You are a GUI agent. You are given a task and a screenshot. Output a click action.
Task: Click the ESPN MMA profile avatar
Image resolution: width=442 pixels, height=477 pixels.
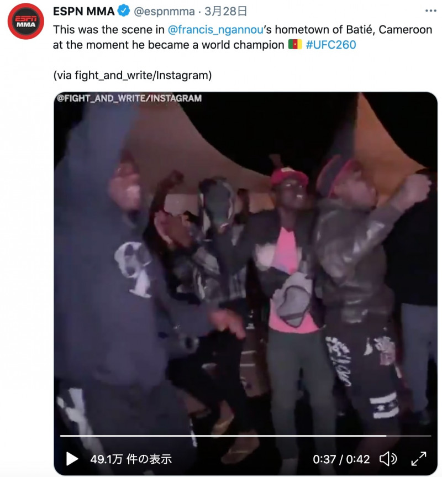click(x=26, y=22)
